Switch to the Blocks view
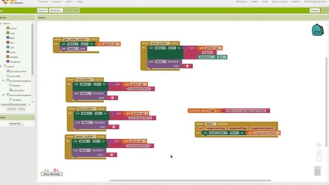This screenshot has height=185, width=329. [324, 10]
